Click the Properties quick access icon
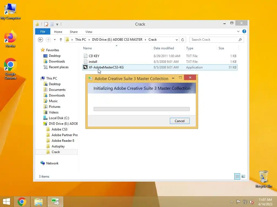Image resolution: width=277 pixels, height=207 pixels. click(x=46, y=24)
